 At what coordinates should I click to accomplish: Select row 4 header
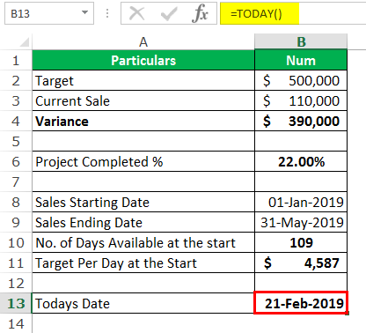click(16, 121)
